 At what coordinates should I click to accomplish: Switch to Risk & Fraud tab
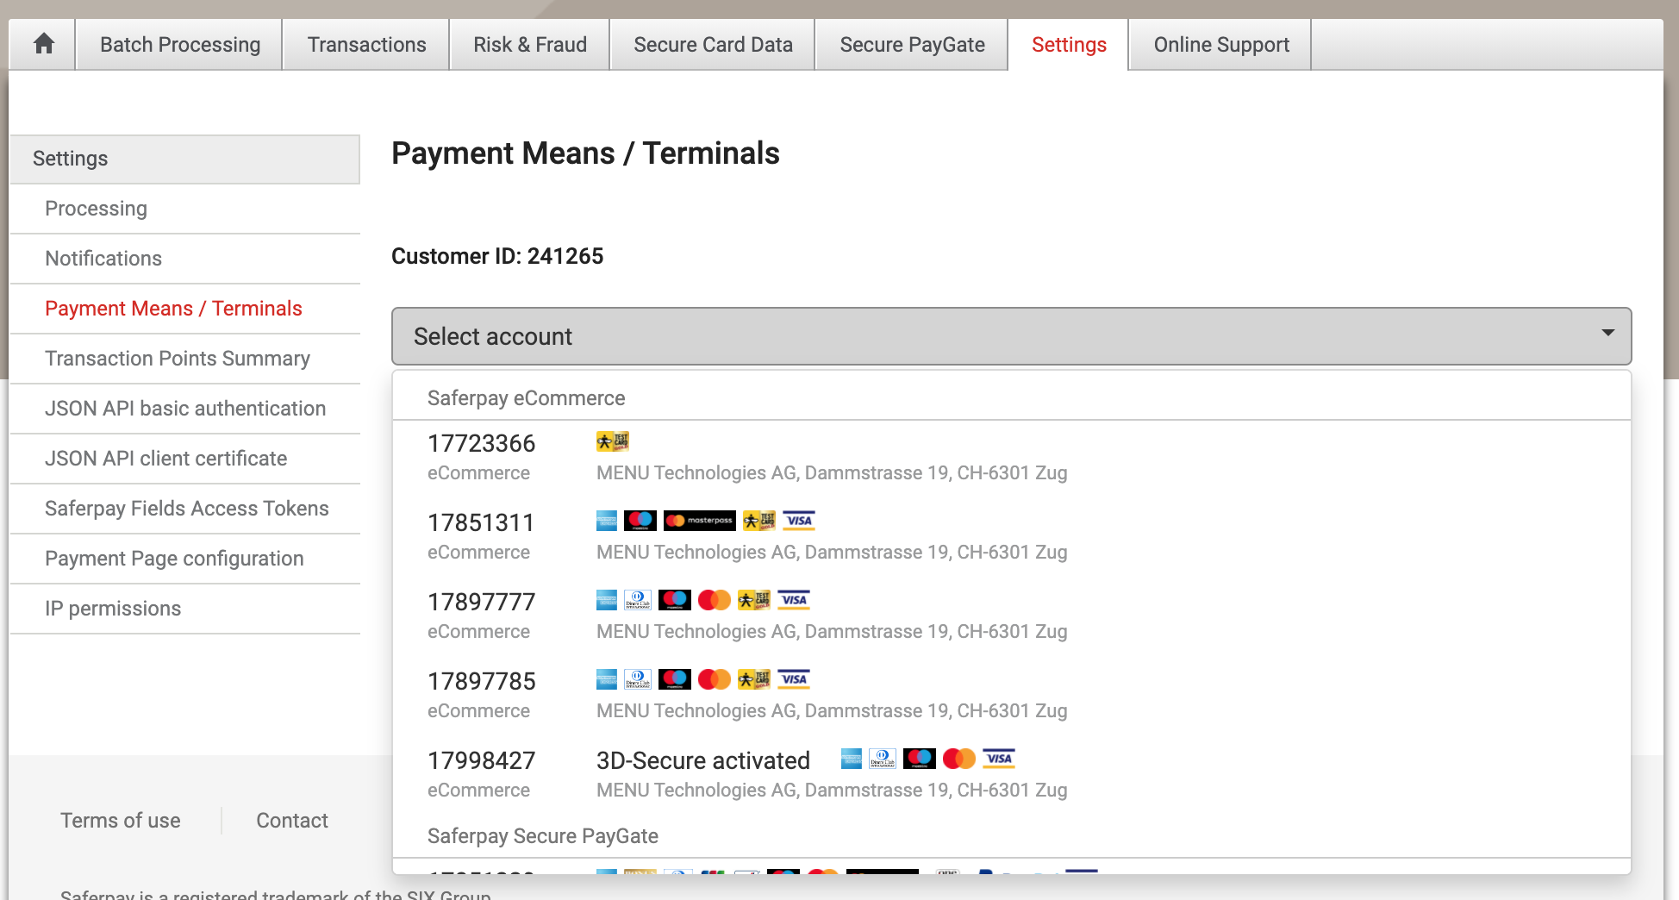point(530,44)
